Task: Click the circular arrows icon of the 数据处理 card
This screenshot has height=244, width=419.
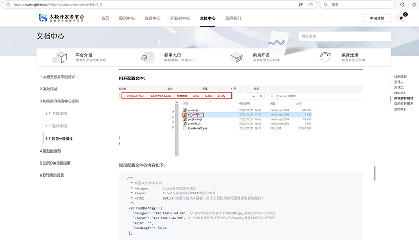Action: click(x=325, y=57)
